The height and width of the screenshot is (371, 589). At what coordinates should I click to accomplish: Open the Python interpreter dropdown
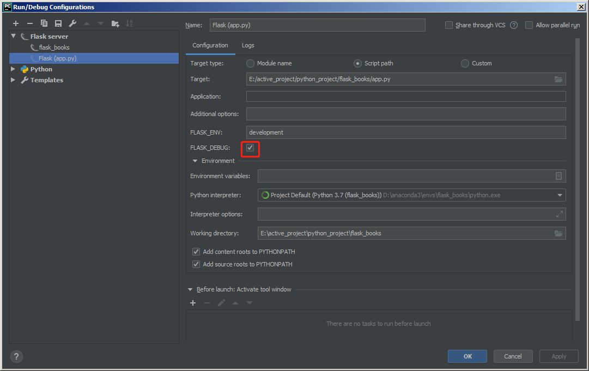(x=560, y=195)
